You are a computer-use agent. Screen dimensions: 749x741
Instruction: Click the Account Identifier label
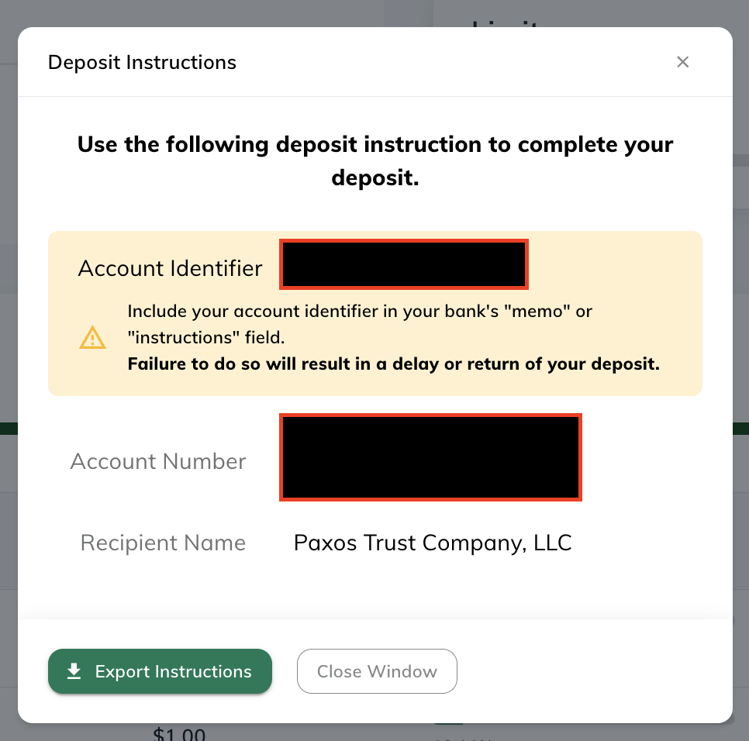[170, 268]
